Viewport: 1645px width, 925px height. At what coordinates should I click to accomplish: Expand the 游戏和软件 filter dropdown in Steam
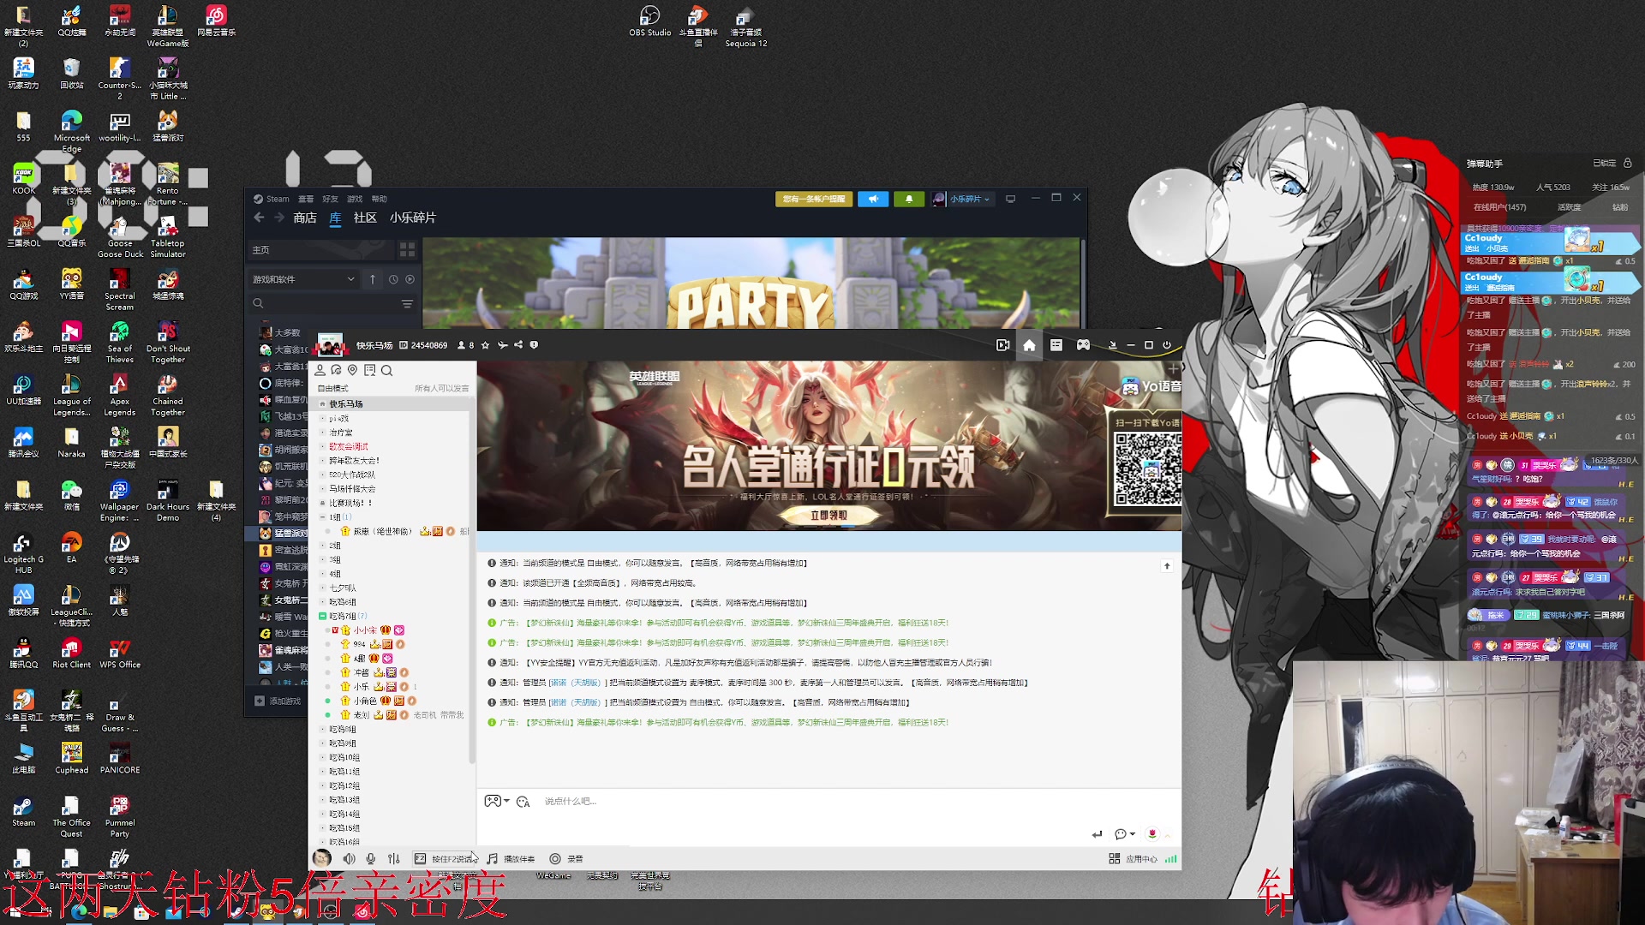point(350,279)
